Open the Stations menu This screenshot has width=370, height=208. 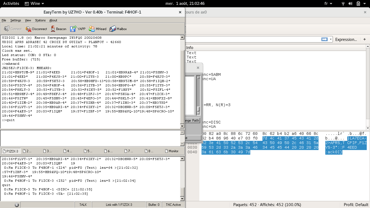coord(40,20)
